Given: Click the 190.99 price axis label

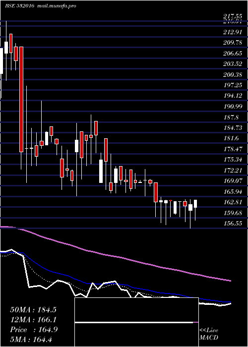Looking at the screenshot, I should (x=232, y=107).
